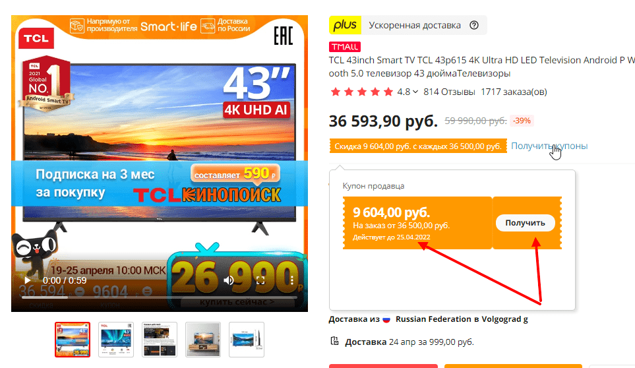Seek along the video progress bar
Image resolution: width=635 pixels, height=368 pixels.
click(160, 297)
